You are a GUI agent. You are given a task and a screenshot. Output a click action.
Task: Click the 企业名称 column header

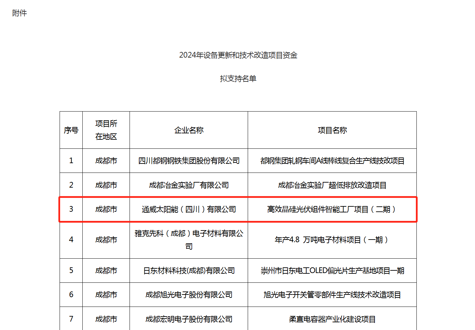coord(188,130)
